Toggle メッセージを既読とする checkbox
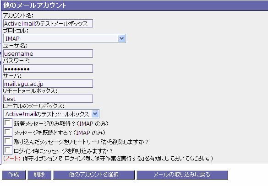Viewport: 268px width, 186px height. 8,132
